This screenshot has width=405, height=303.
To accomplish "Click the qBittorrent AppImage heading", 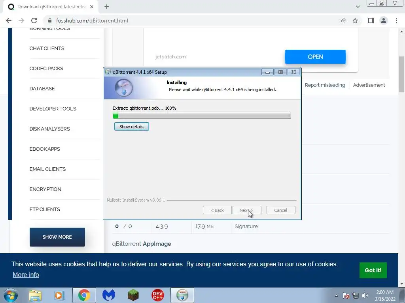I will pos(142,244).
